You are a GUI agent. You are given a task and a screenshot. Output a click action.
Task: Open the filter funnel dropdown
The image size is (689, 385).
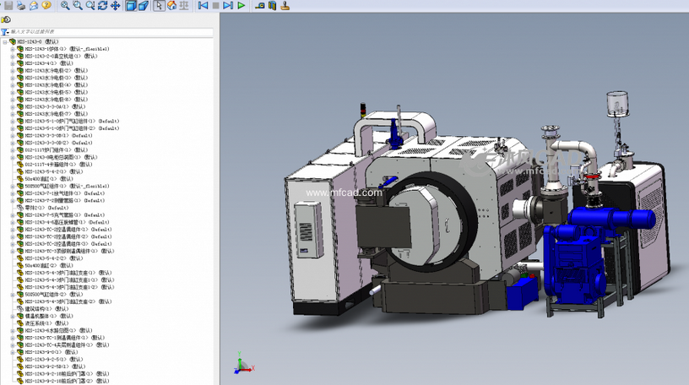pos(6,32)
